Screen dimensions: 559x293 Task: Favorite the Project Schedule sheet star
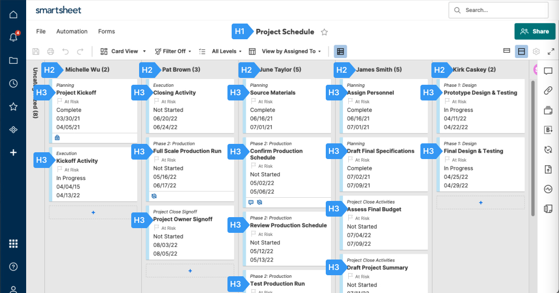click(x=324, y=32)
